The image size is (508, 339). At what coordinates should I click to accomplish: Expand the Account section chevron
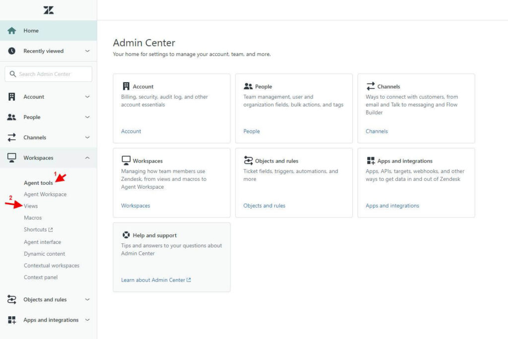(x=87, y=97)
